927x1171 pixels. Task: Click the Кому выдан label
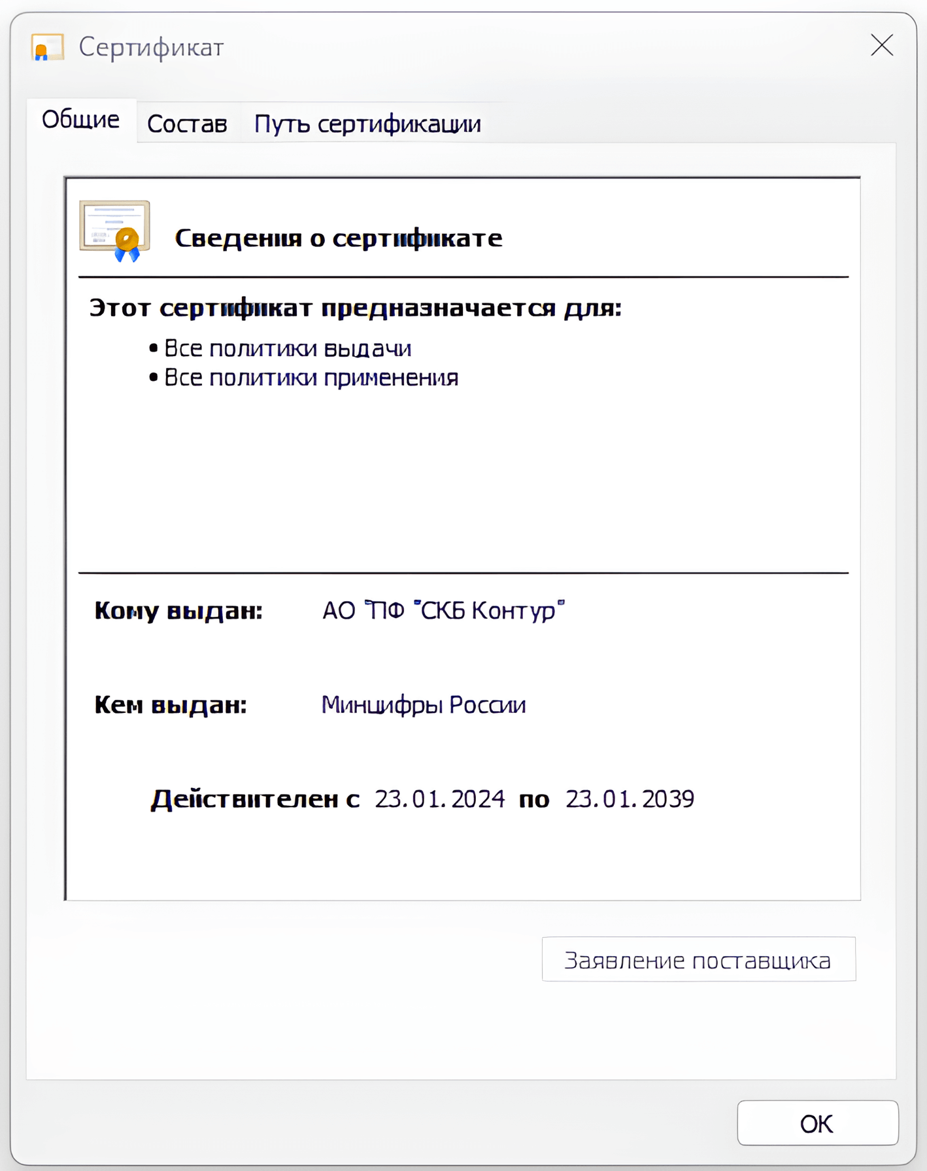tap(178, 610)
